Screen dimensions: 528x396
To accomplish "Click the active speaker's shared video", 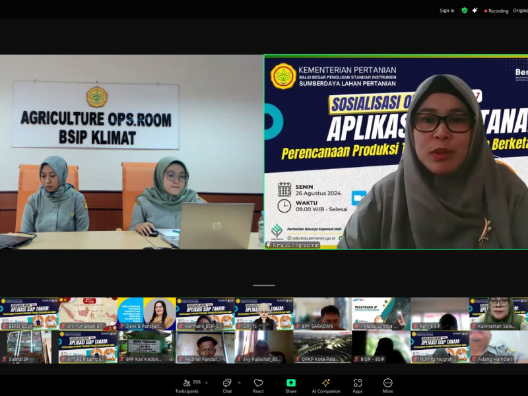I will [396, 152].
